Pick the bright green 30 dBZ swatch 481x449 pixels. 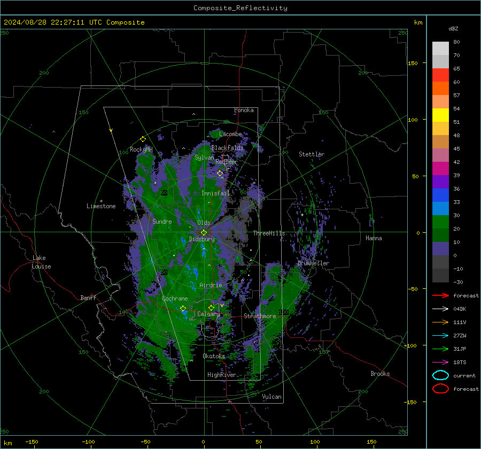440,222
